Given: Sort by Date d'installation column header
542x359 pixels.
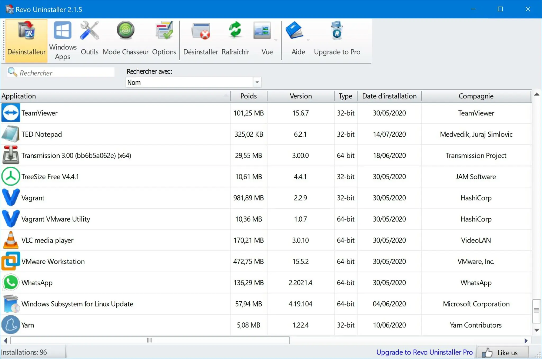Looking at the screenshot, I should [389, 96].
